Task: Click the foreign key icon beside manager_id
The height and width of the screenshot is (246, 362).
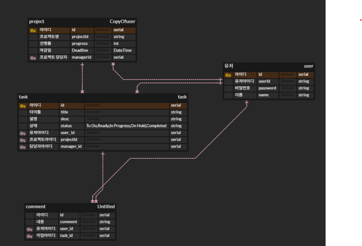Action: (x=23, y=147)
